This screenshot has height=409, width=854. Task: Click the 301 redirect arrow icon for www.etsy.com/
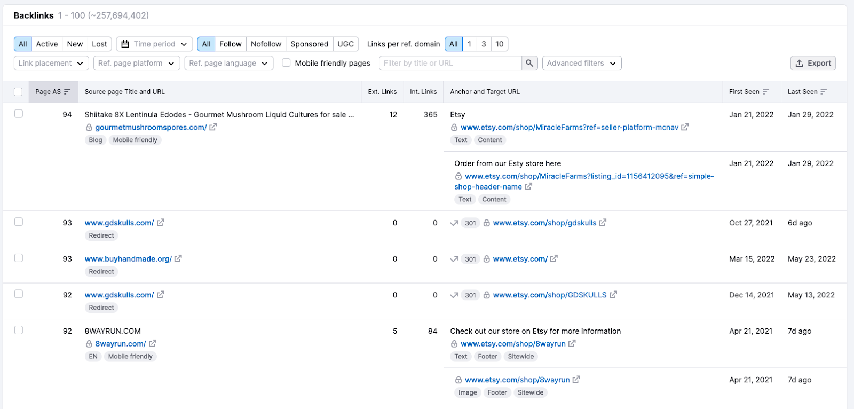pyautogui.click(x=454, y=259)
